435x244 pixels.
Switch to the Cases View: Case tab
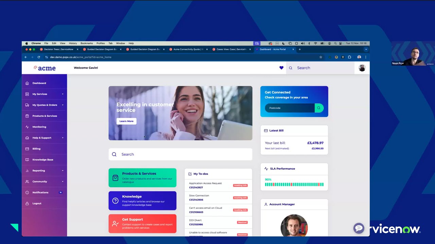(x=232, y=49)
